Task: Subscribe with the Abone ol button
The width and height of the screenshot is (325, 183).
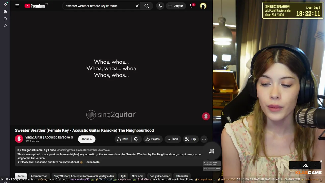Action: (x=87, y=139)
